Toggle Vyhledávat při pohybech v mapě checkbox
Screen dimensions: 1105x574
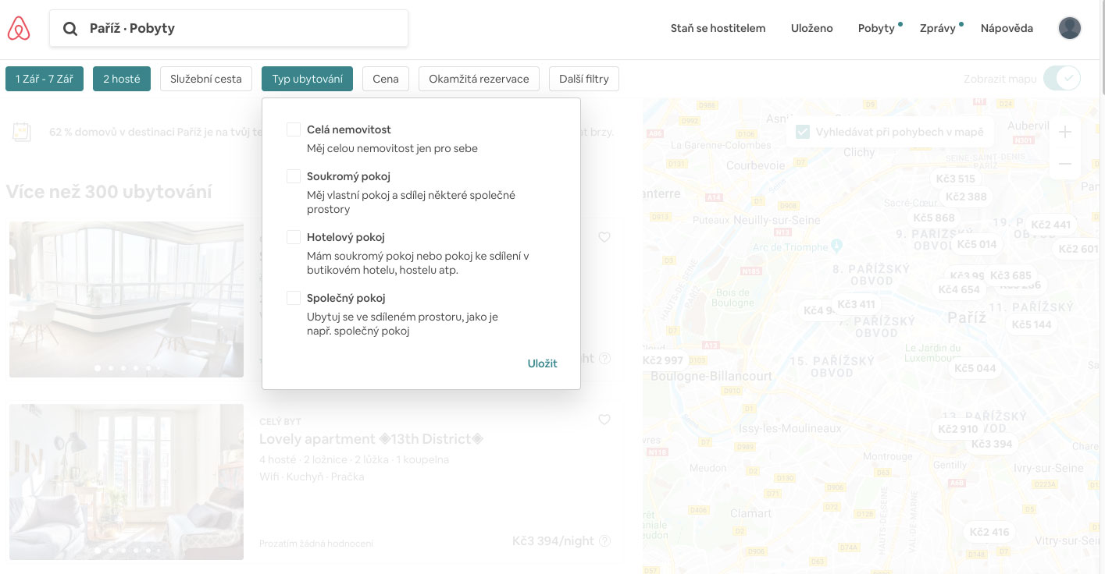point(803,132)
